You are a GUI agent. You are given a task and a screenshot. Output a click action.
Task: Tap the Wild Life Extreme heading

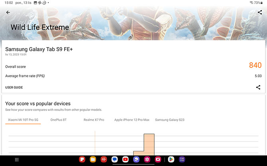click(x=40, y=27)
